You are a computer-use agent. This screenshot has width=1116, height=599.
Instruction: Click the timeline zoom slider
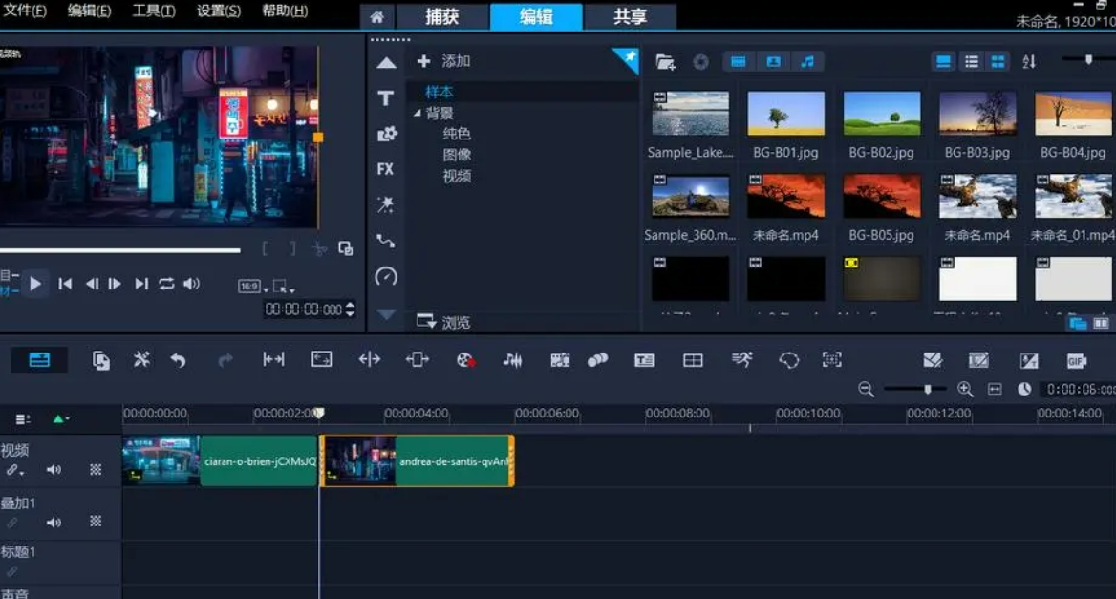tap(914, 389)
